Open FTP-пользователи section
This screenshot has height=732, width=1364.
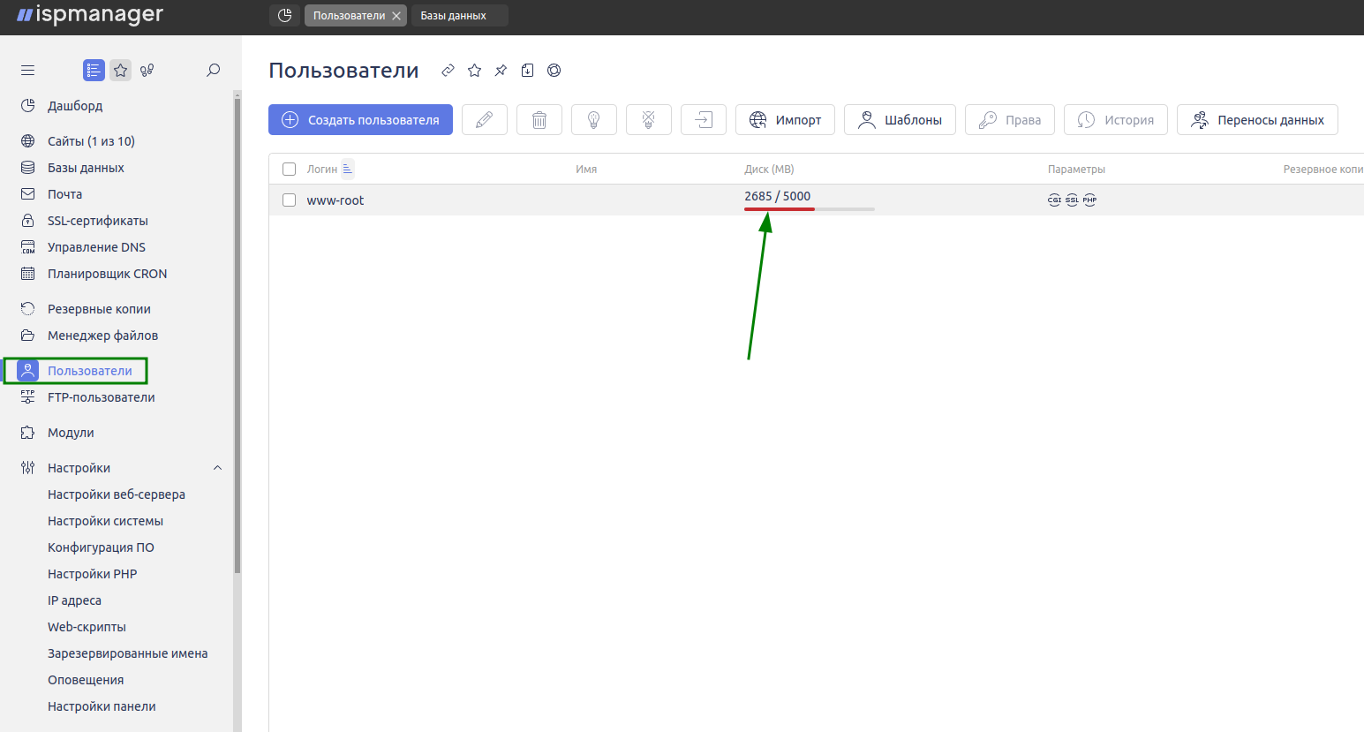[101, 397]
